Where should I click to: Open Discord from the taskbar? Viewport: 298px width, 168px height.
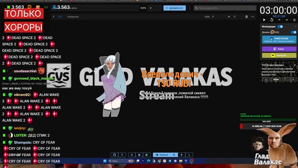tap(175, 161)
